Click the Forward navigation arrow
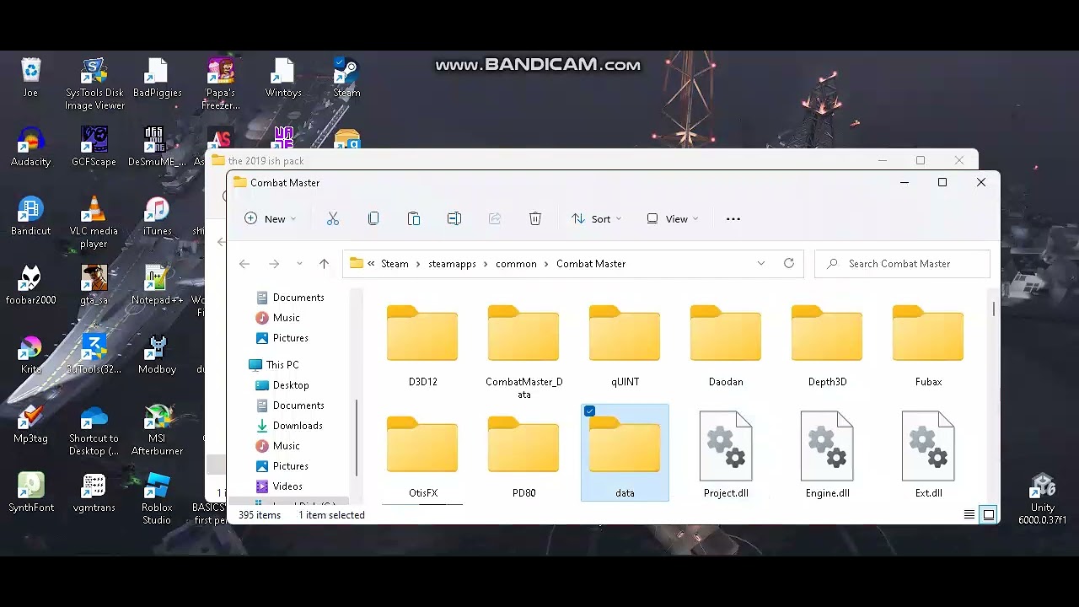The image size is (1079, 607). point(274,264)
